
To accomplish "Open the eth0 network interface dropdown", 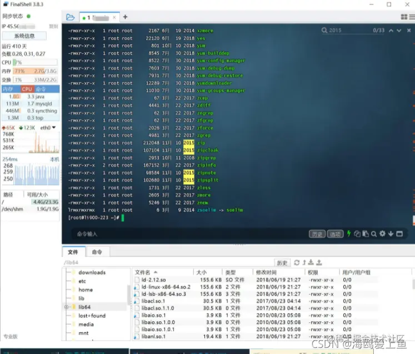I will tap(48, 128).
